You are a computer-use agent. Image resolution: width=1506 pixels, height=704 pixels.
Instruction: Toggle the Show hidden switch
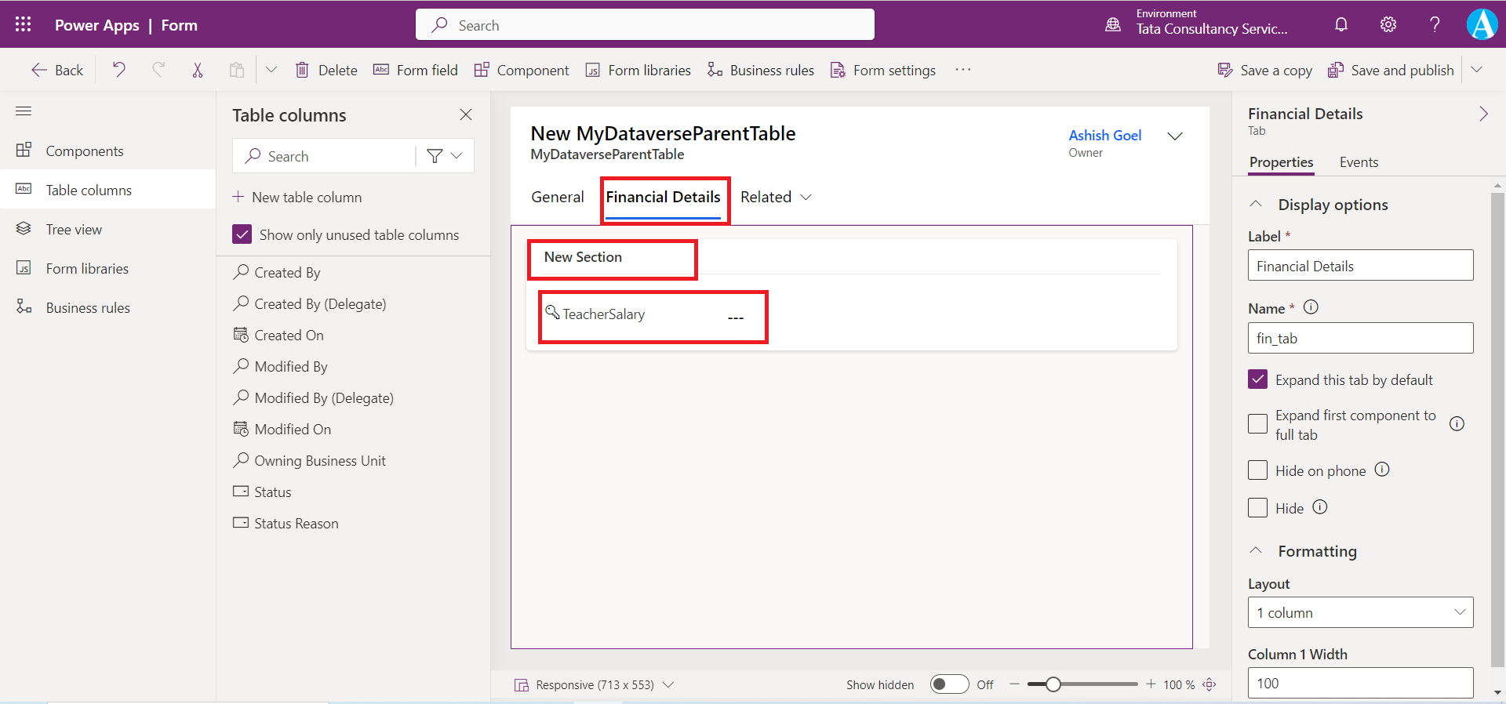click(x=949, y=684)
